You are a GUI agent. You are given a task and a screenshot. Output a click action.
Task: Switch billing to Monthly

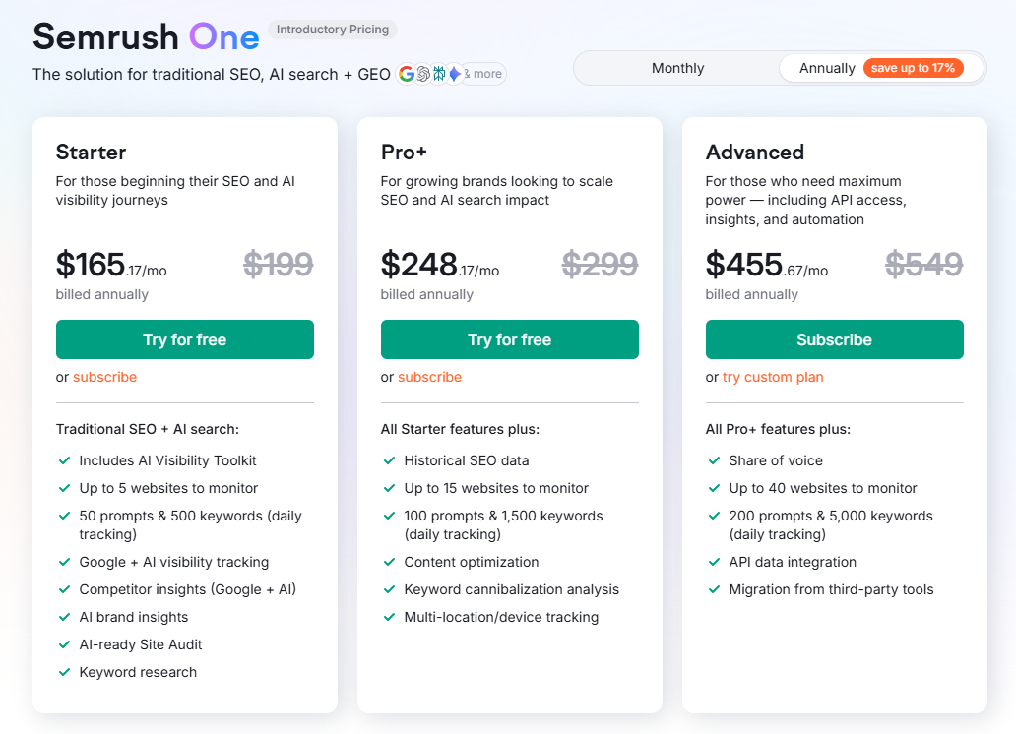coord(677,68)
